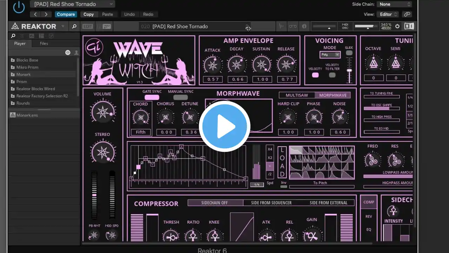449x253 pixels.
Task: Click the PHASE knob
Action: (314, 117)
